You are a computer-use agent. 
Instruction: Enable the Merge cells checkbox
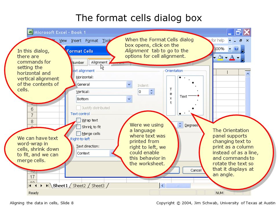tap(78, 133)
